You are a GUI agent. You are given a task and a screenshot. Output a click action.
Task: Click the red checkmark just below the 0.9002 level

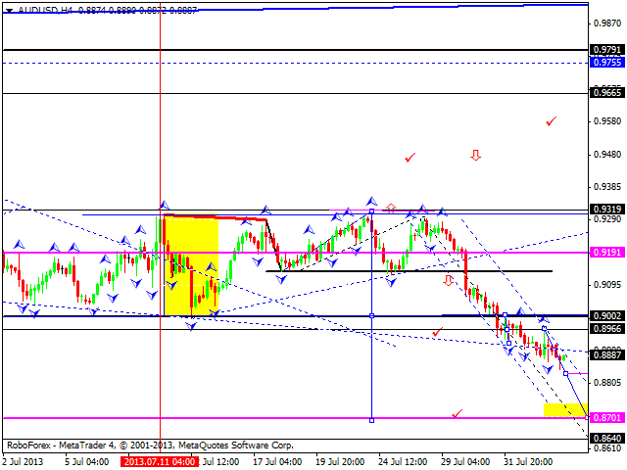coord(437,332)
